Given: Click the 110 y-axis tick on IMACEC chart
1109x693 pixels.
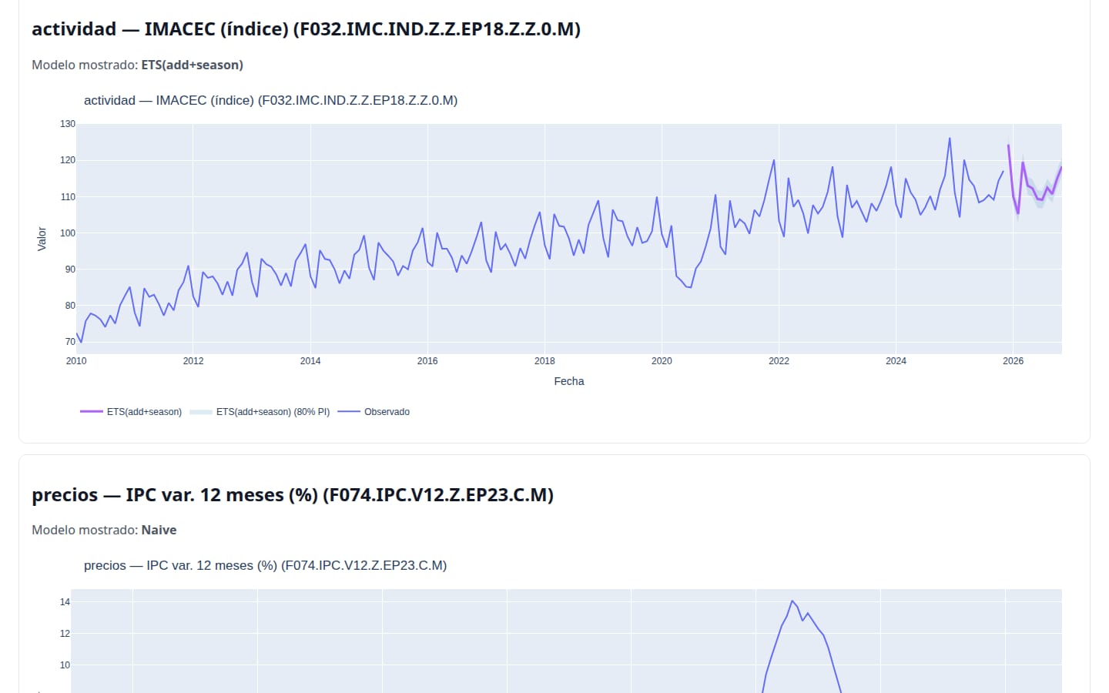Looking at the screenshot, I should pos(68,197).
